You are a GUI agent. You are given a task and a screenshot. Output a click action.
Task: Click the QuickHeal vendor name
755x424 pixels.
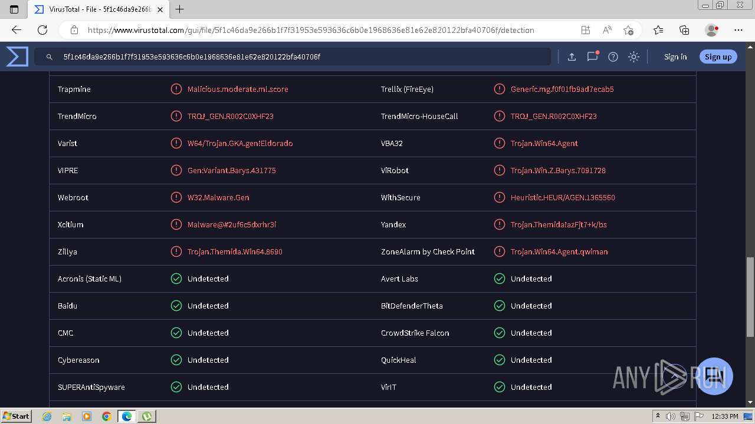(x=399, y=360)
